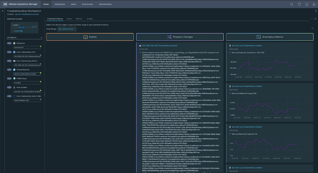Pin the Memory Capacity Available to VMs metric
Image resolution: width=318 pixels, height=173 pixels.
[x=230, y=52]
